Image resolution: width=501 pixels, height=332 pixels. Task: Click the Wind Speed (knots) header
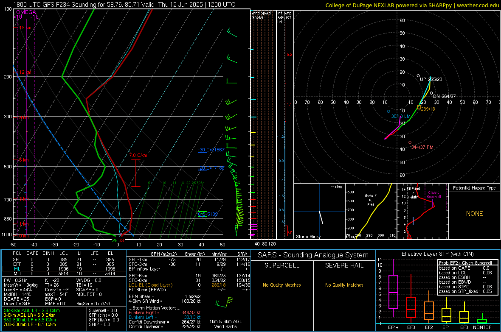point(261,15)
